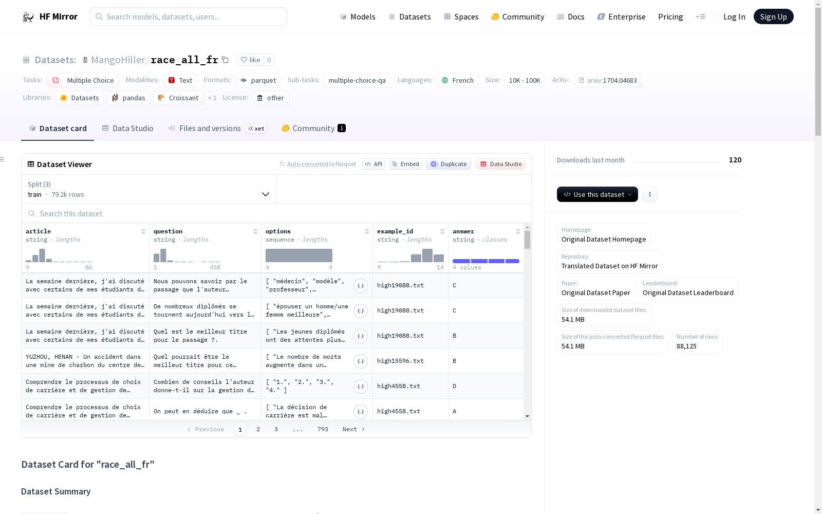Expand the Use this dataset dropdown
Image resolution: width=822 pixels, height=514 pixels.
(597, 194)
